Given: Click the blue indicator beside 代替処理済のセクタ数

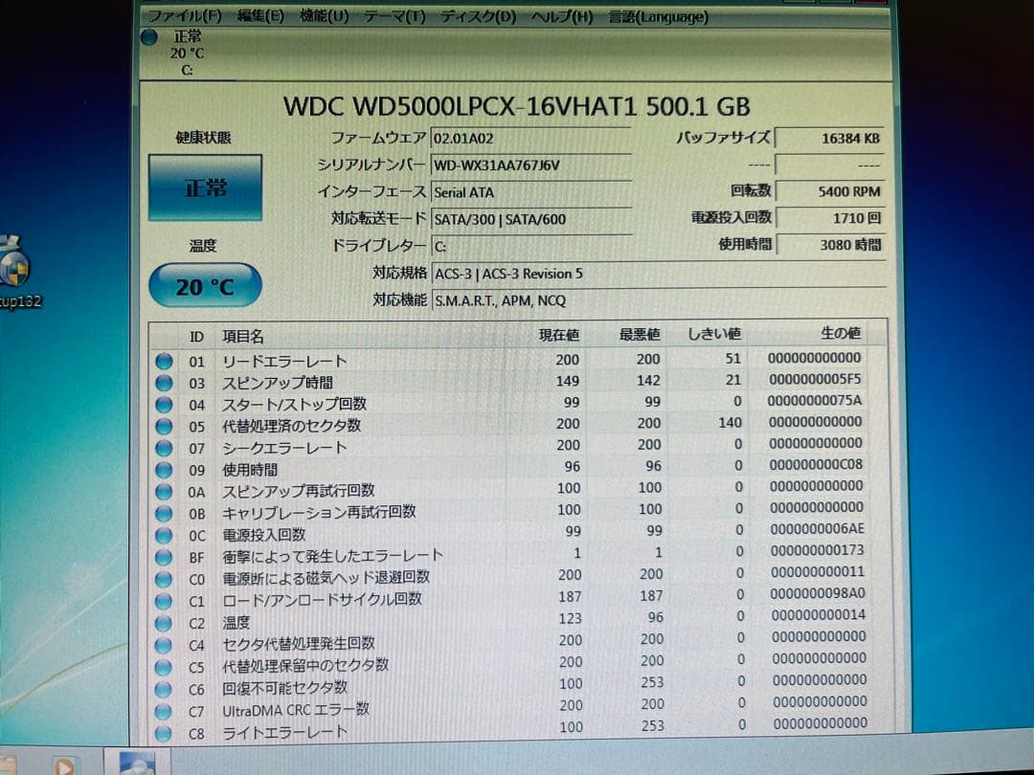Looking at the screenshot, I should pos(164,426).
